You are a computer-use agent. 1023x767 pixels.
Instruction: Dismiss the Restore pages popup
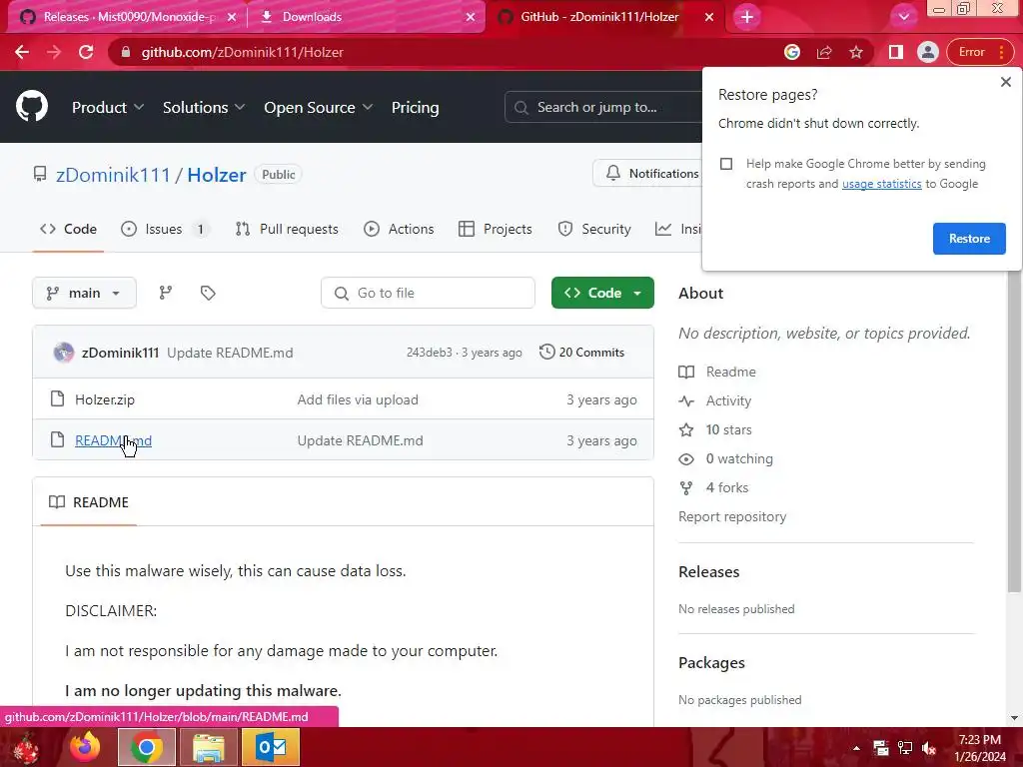point(1005,82)
